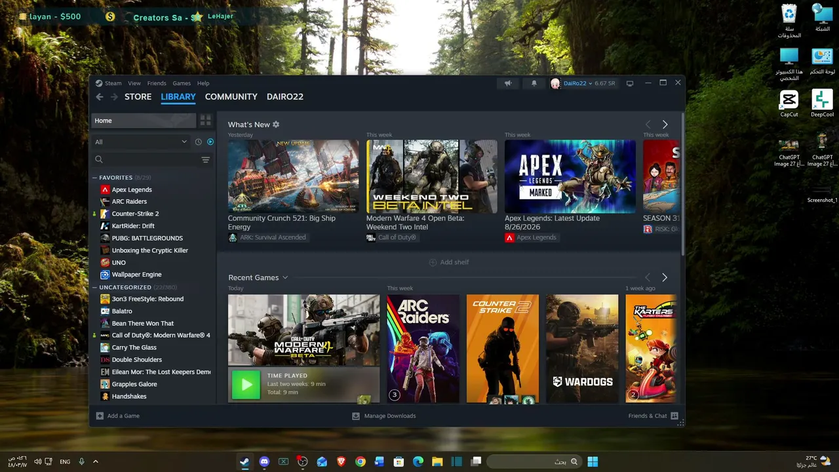The width and height of the screenshot is (839, 472).
Task: Click the library search input field
Action: click(x=151, y=159)
